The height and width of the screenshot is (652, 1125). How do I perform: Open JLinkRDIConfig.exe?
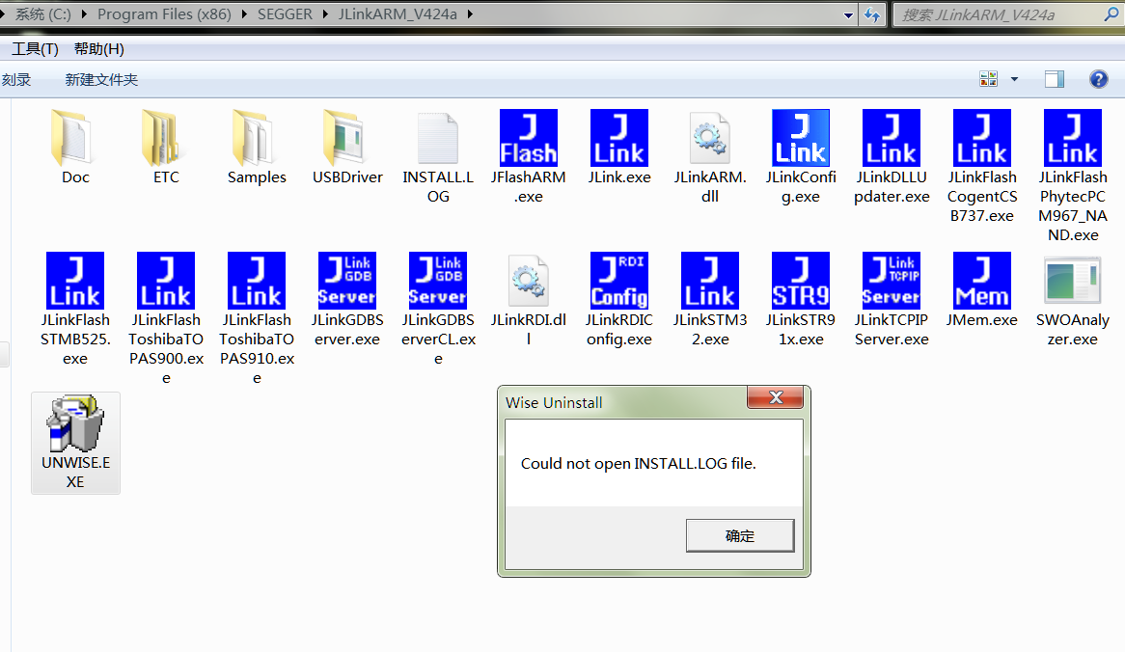click(618, 281)
